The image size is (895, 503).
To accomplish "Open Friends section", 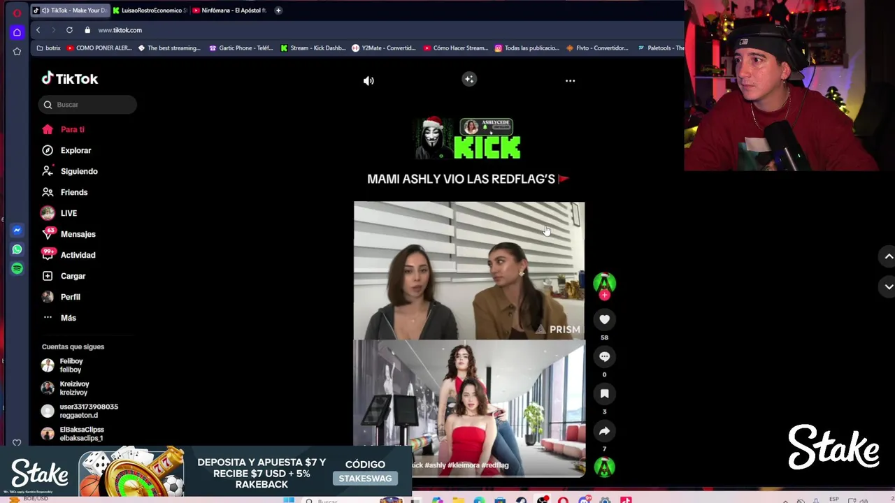I will pyautogui.click(x=64, y=192).
